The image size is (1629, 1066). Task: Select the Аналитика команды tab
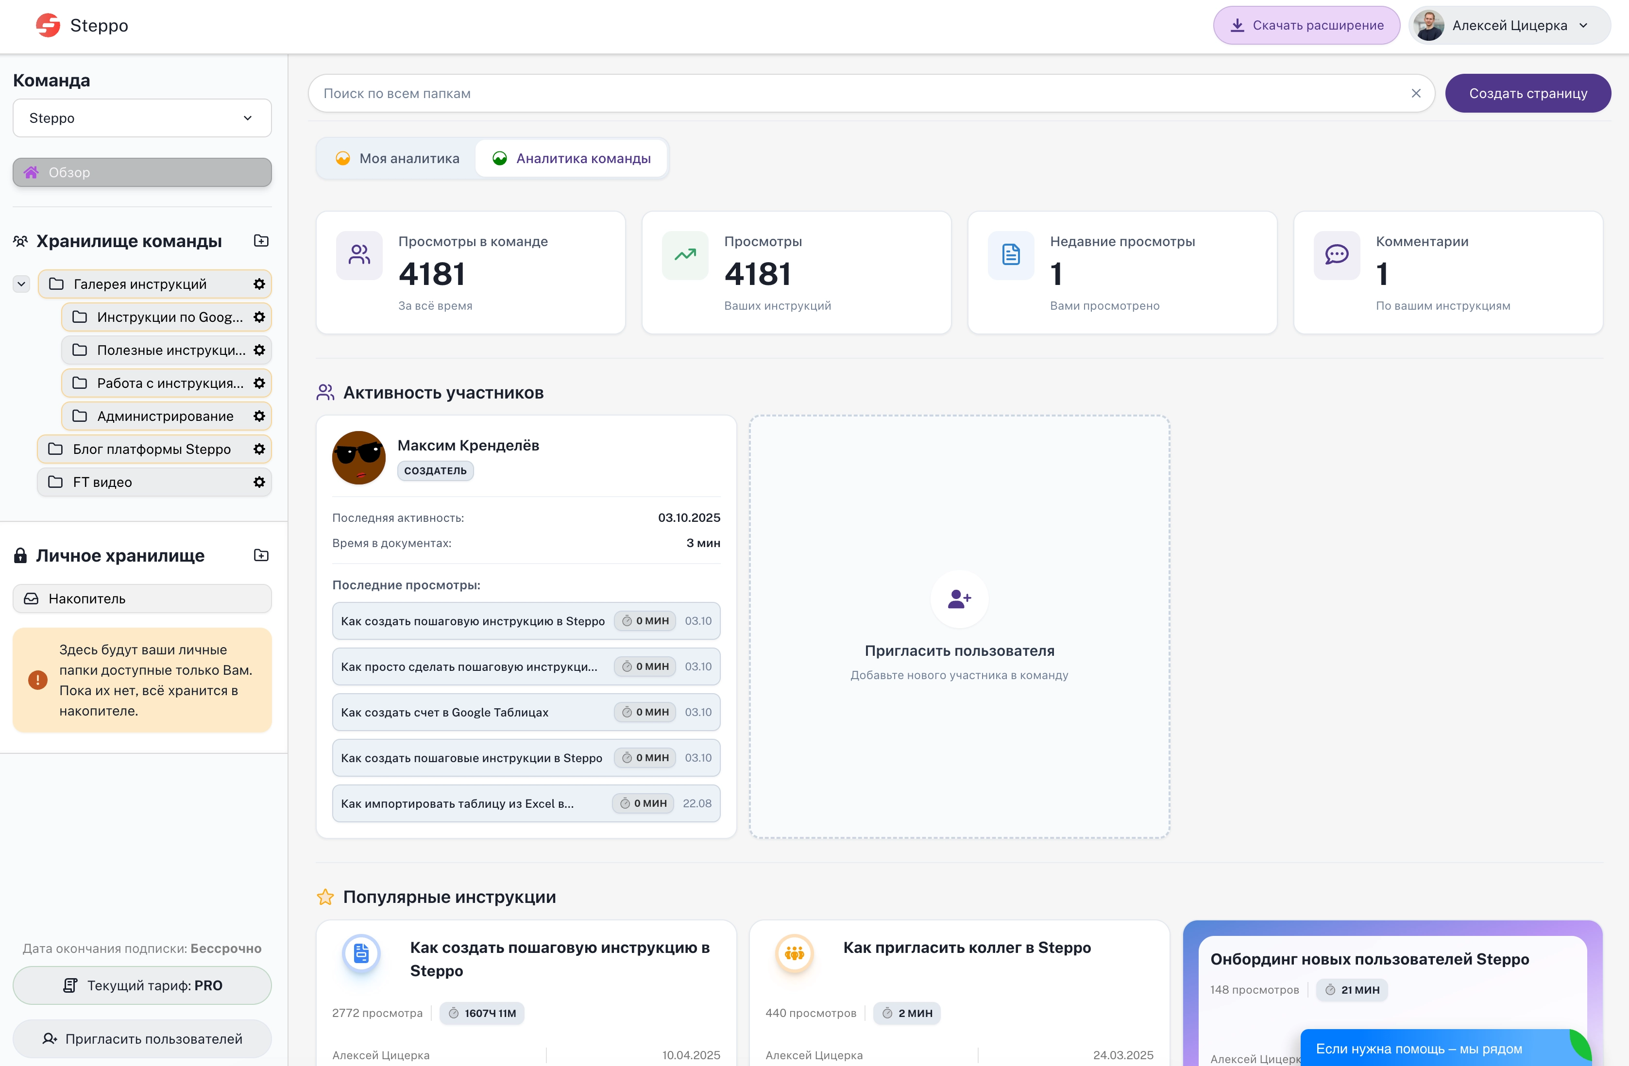point(572,159)
